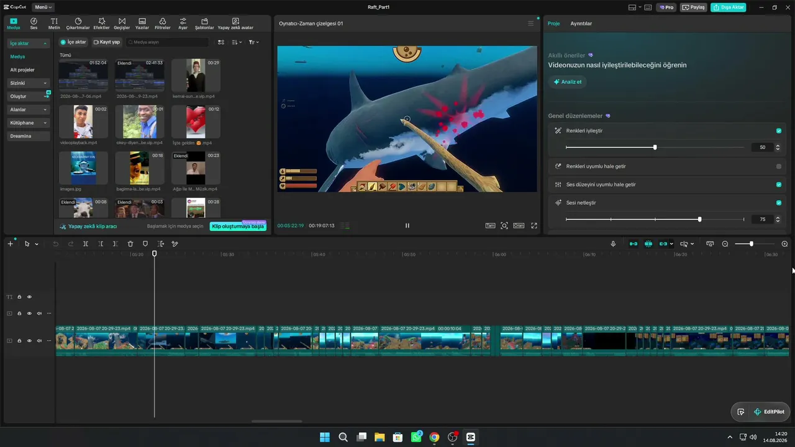Switch to the Ayrıntılar tab

coord(581,24)
